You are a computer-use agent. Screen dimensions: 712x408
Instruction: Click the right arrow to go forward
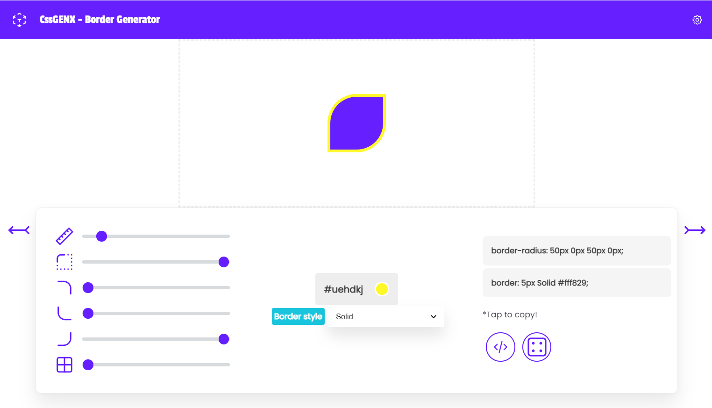(x=694, y=230)
